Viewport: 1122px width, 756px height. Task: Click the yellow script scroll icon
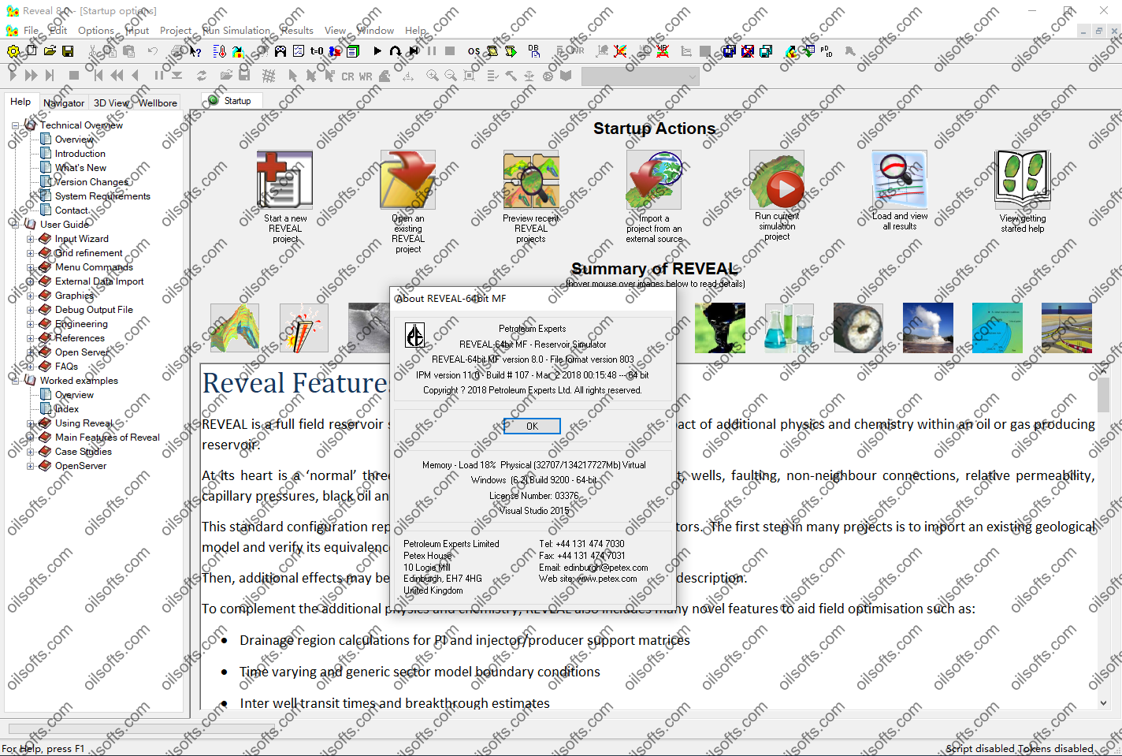[x=492, y=51]
